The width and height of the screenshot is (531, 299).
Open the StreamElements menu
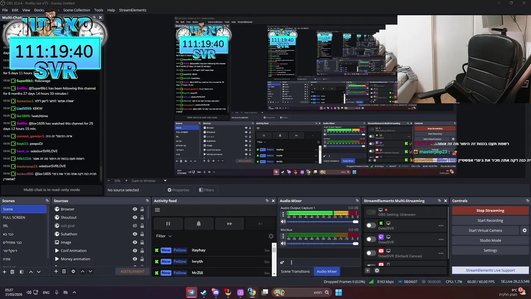(x=133, y=10)
